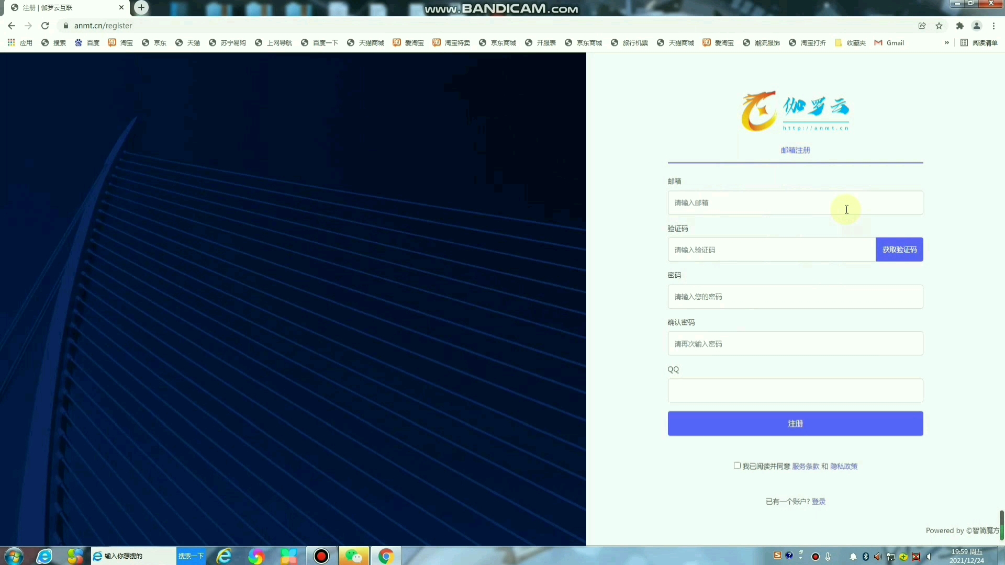The height and width of the screenshot is (565, 1005).
Task: Open the 收藏夹 bookmarks folder
Action: point(850,43)
